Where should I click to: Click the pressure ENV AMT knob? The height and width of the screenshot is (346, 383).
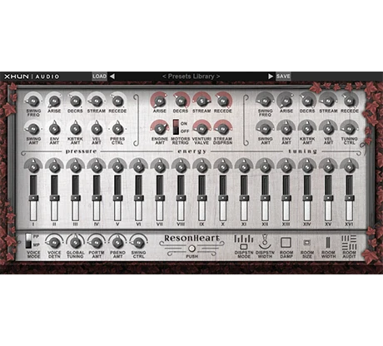(x=54, y=129)
